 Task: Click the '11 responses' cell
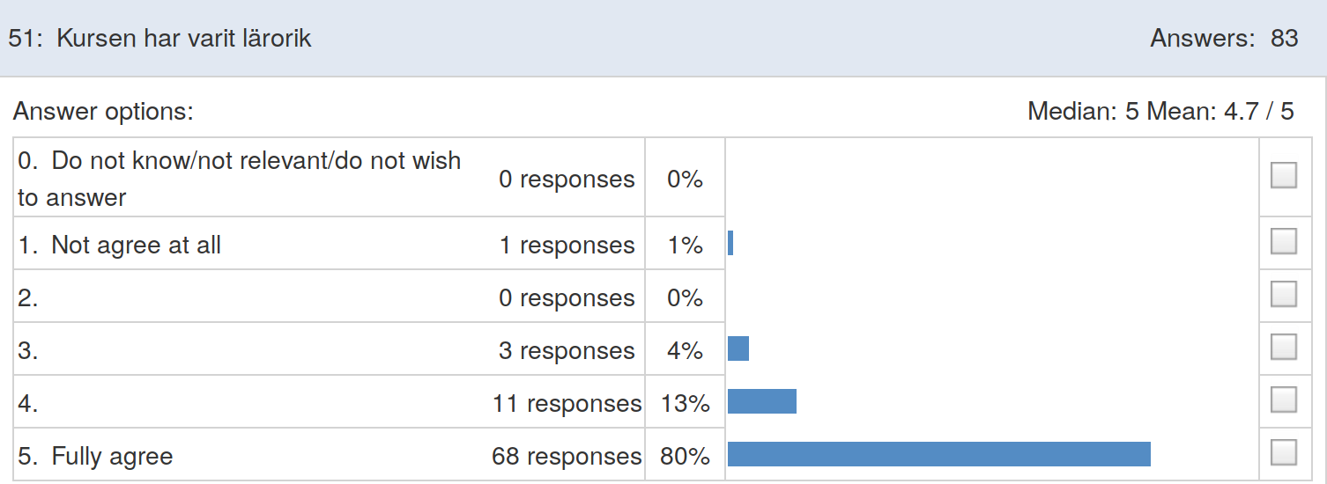click(567, 404)
